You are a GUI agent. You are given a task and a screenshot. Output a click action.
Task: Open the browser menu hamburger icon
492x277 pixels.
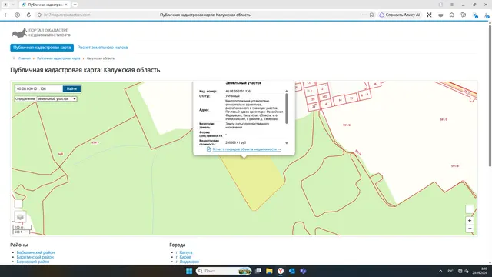tap(452, 5)
